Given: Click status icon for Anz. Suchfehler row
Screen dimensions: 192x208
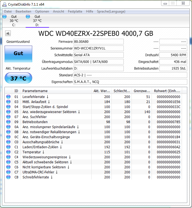Looking at the screenshot, I should [8, 117].
